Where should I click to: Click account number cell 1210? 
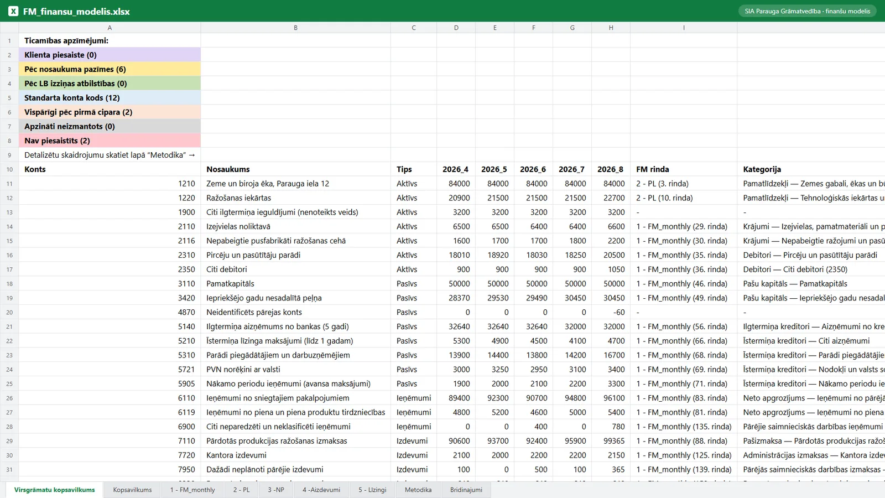(110, 184)
